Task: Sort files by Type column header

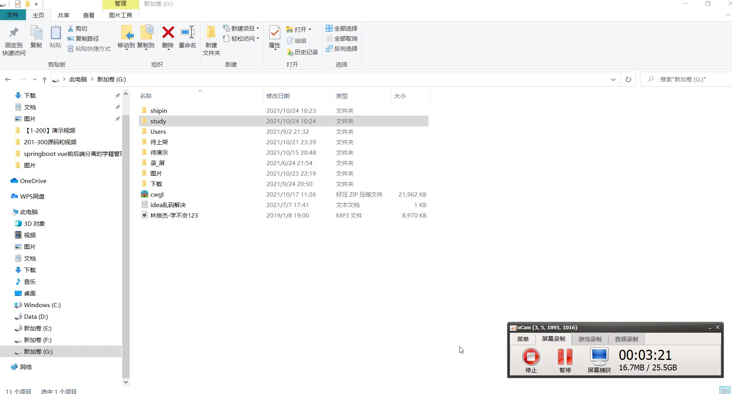Action: (362, 96)
